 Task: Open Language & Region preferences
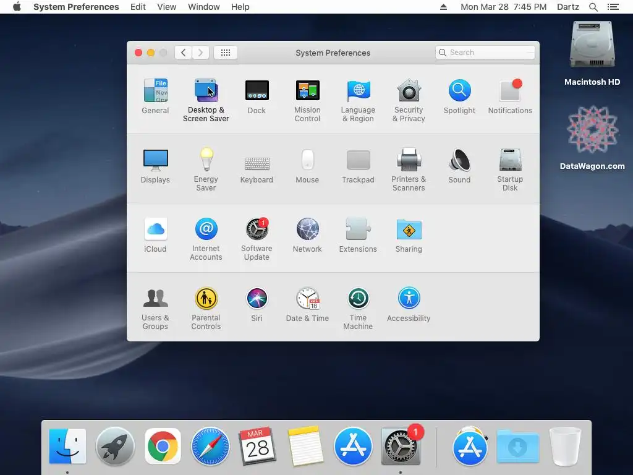[x=358, y=100]
